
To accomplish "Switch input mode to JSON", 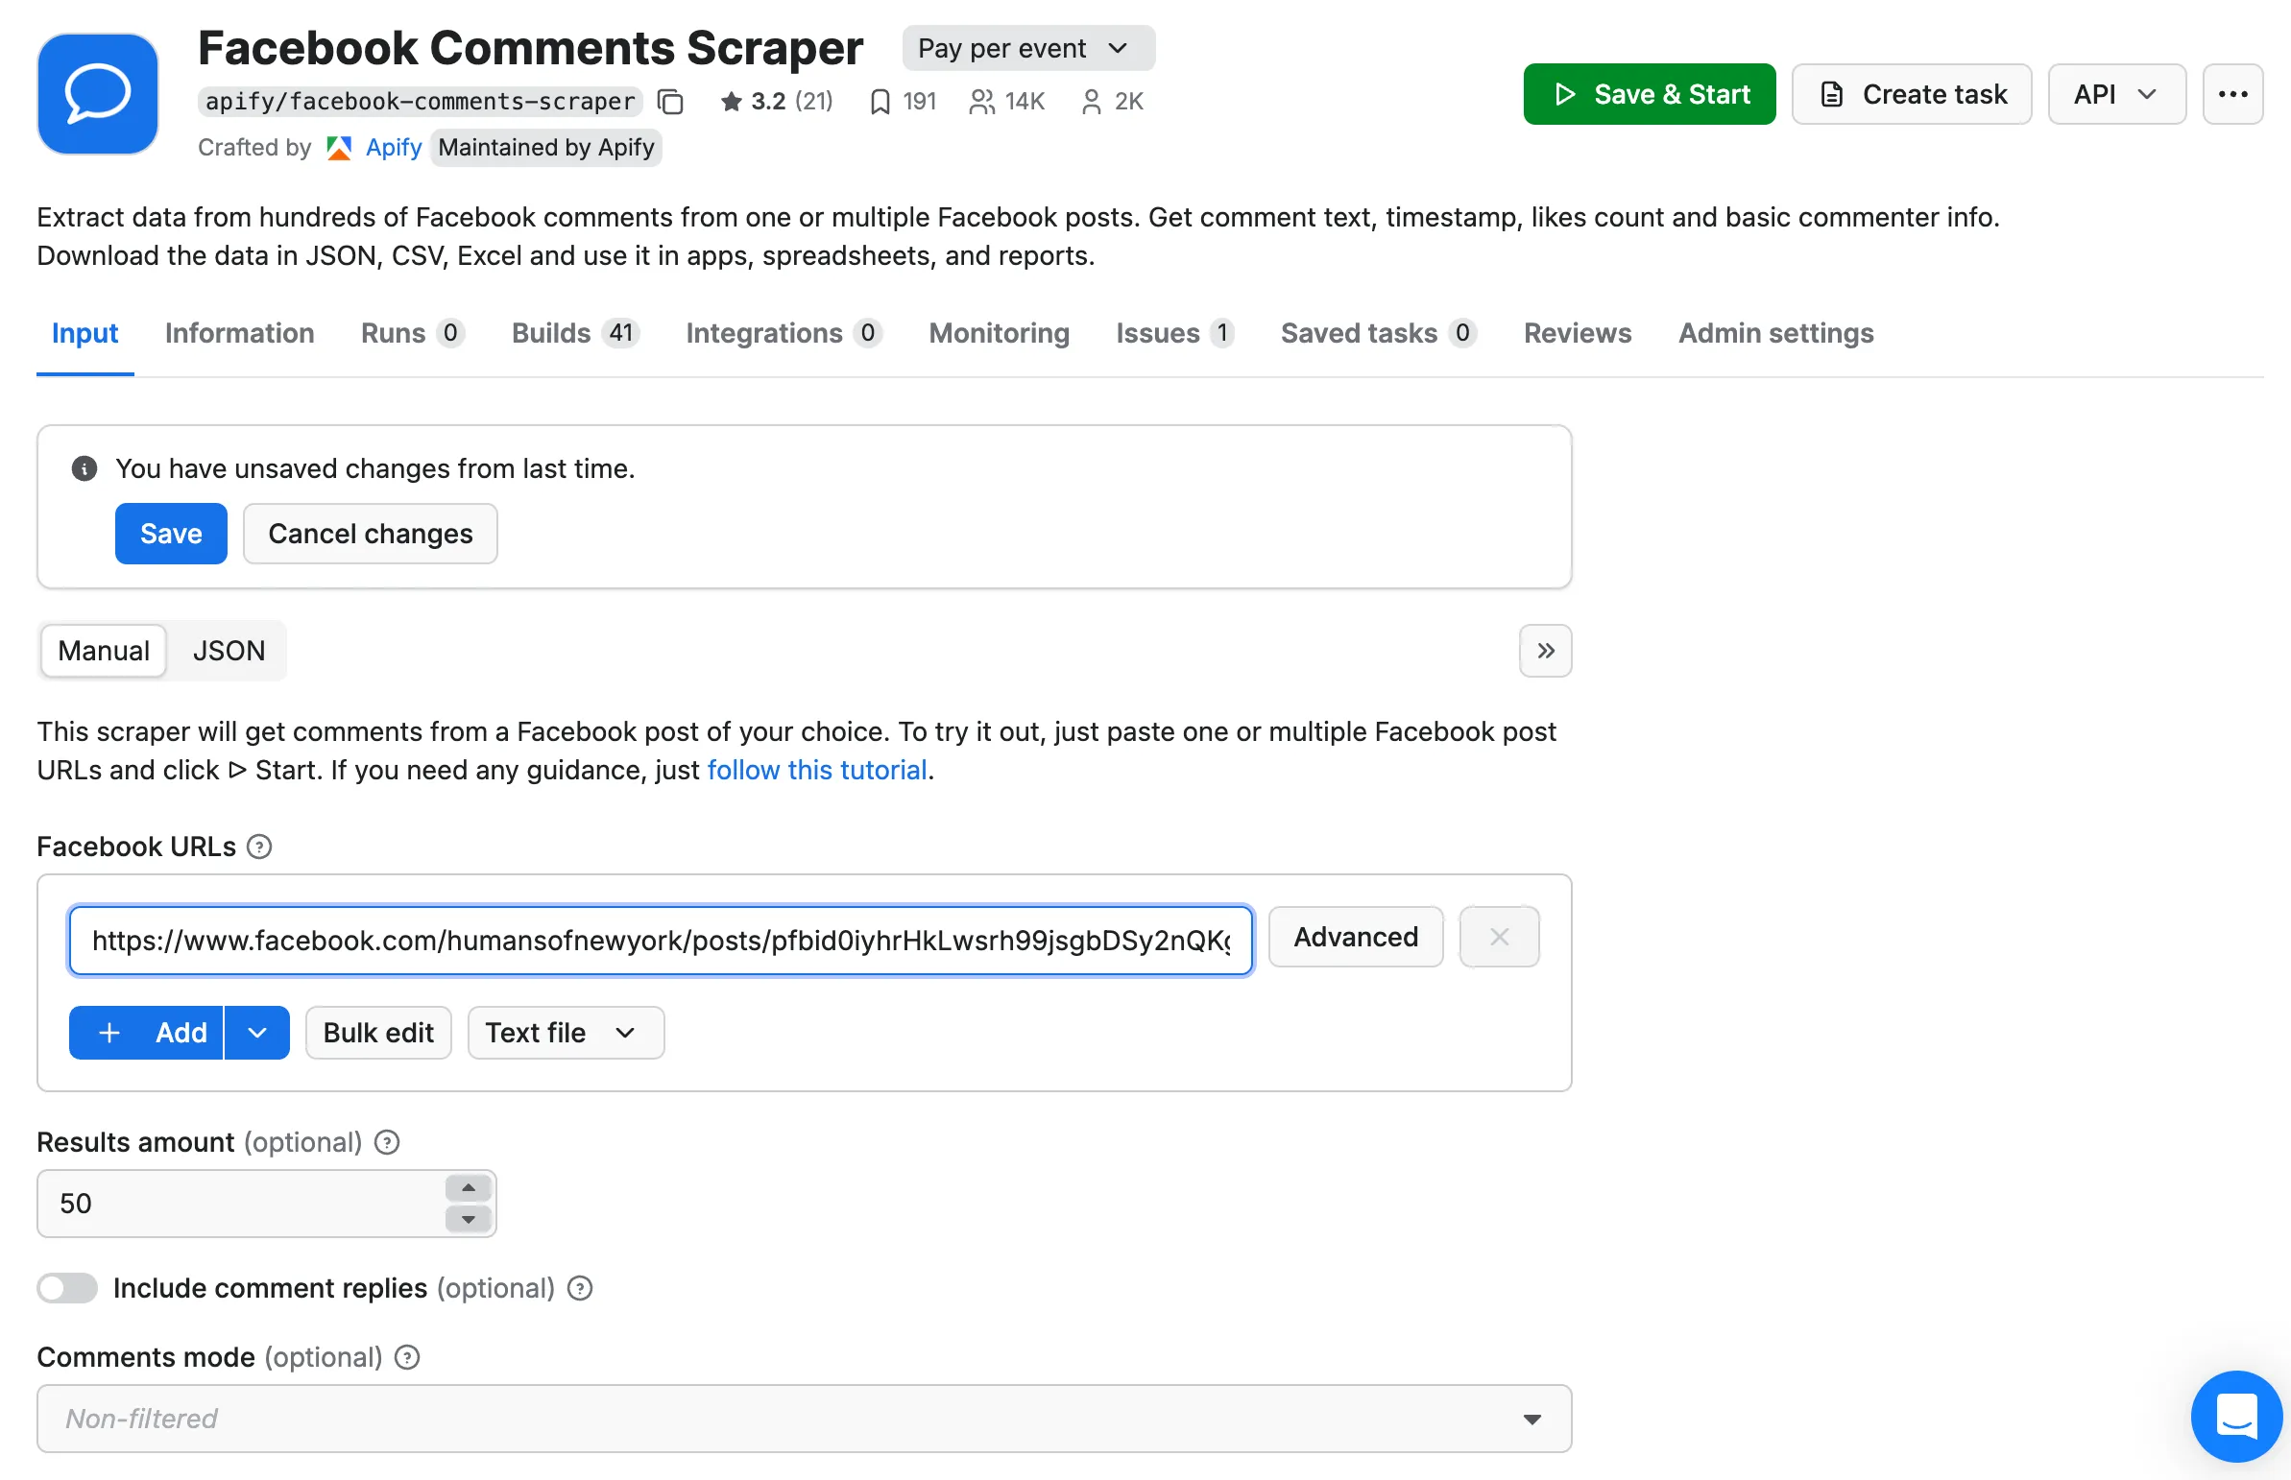I will pos(229,651).
